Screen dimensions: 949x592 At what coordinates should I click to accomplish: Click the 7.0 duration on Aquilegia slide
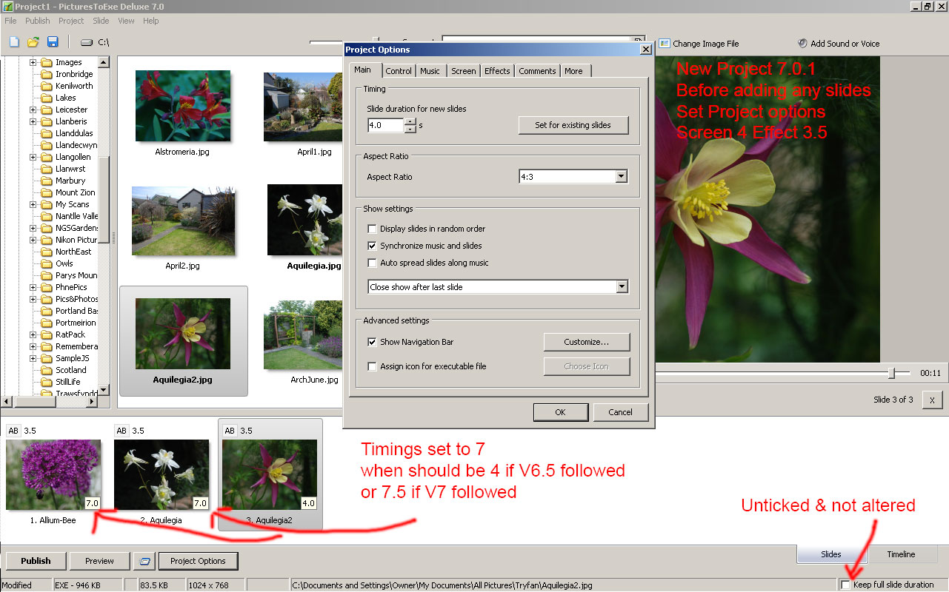click(200, 503)
